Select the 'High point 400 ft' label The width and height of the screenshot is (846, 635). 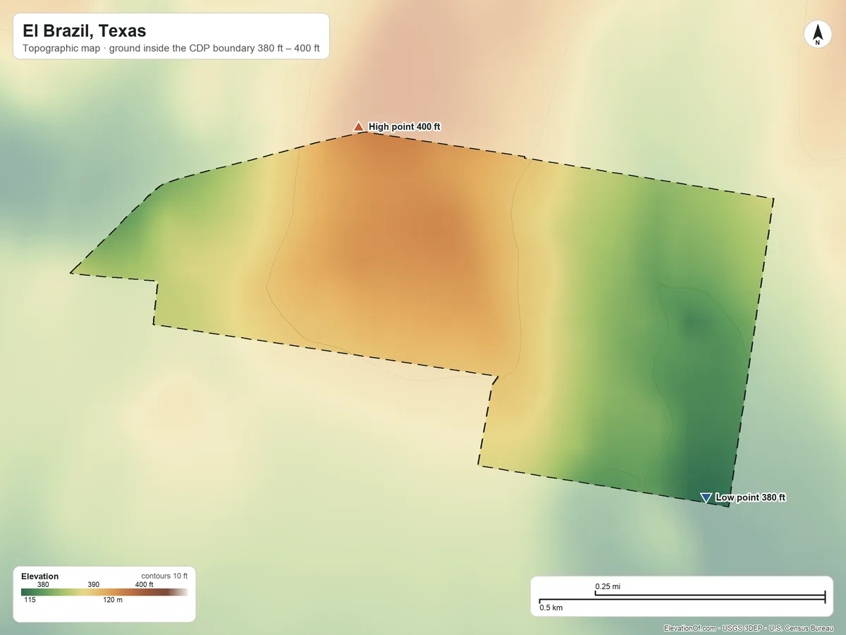pyautogui.click(x=405, y=127)
